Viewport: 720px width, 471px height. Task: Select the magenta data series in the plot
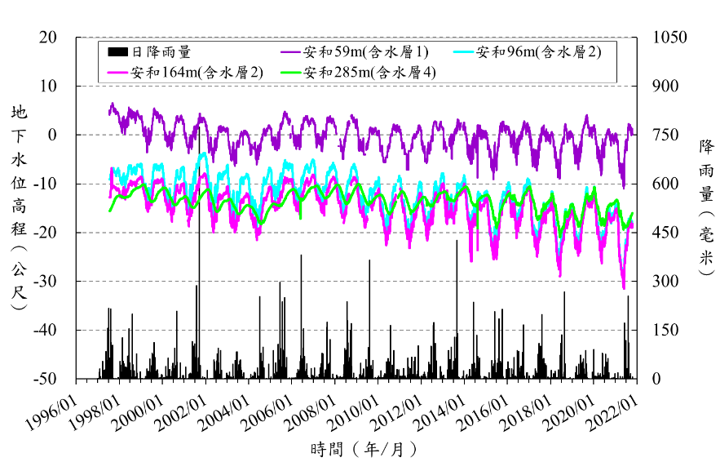[496, 253]
